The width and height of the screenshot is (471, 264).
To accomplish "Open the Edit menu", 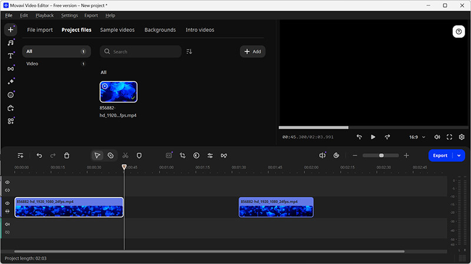I will point(24,15).
